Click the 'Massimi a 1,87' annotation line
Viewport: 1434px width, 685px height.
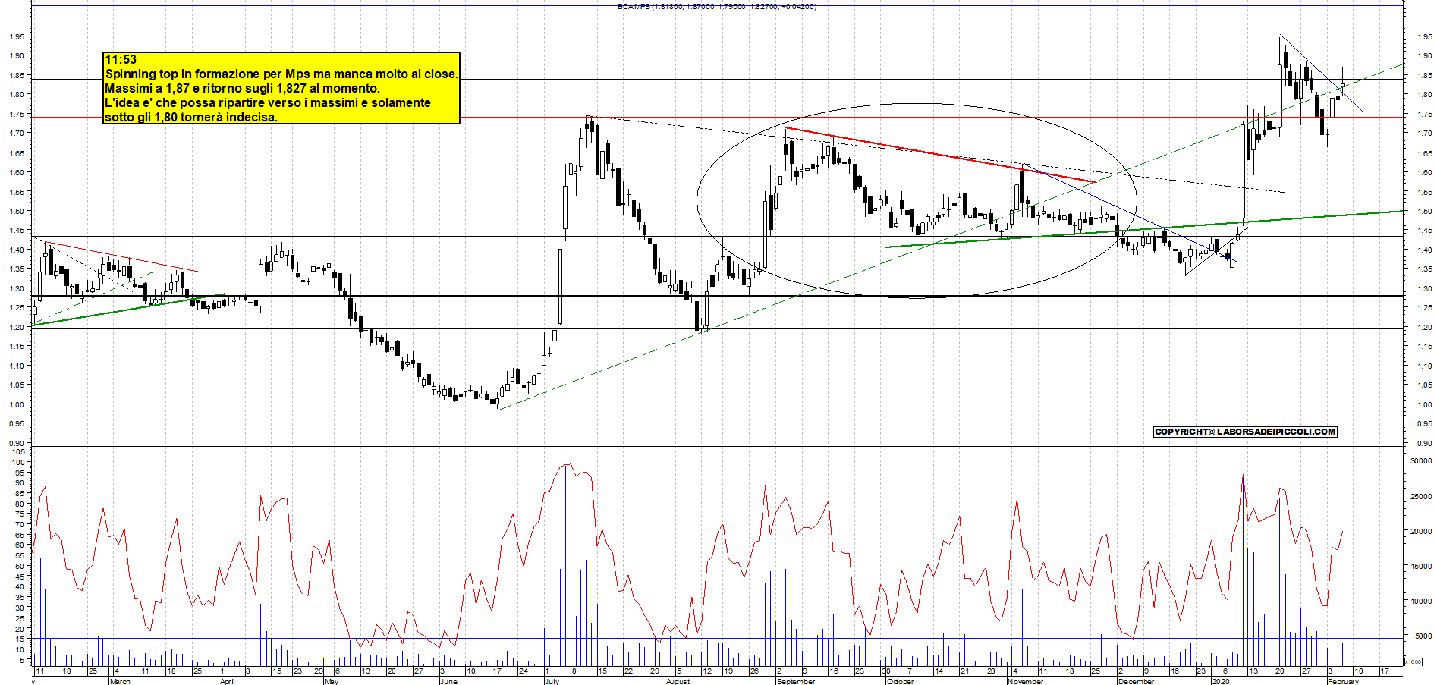click(242, 88)
